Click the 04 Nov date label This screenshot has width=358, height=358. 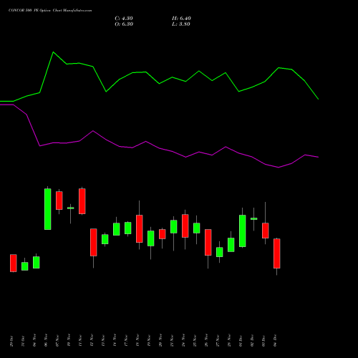(34, 340)
